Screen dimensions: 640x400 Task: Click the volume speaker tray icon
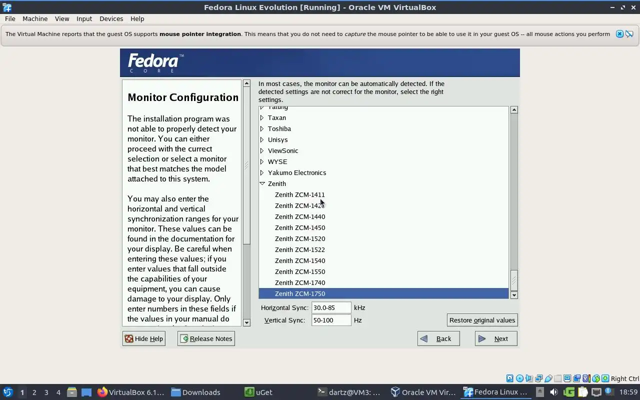click(x=553, y=392)
